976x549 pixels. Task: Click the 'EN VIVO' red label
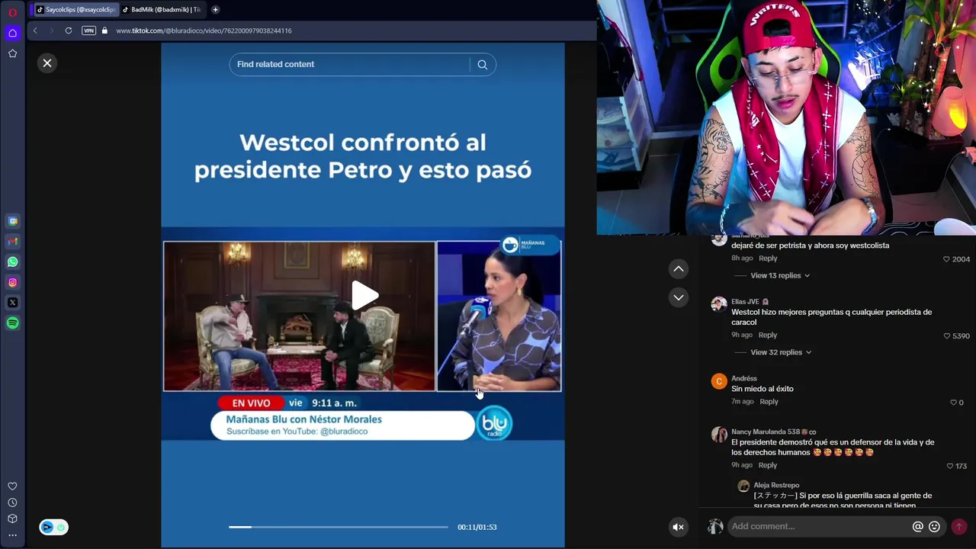[x=251, y=403]
